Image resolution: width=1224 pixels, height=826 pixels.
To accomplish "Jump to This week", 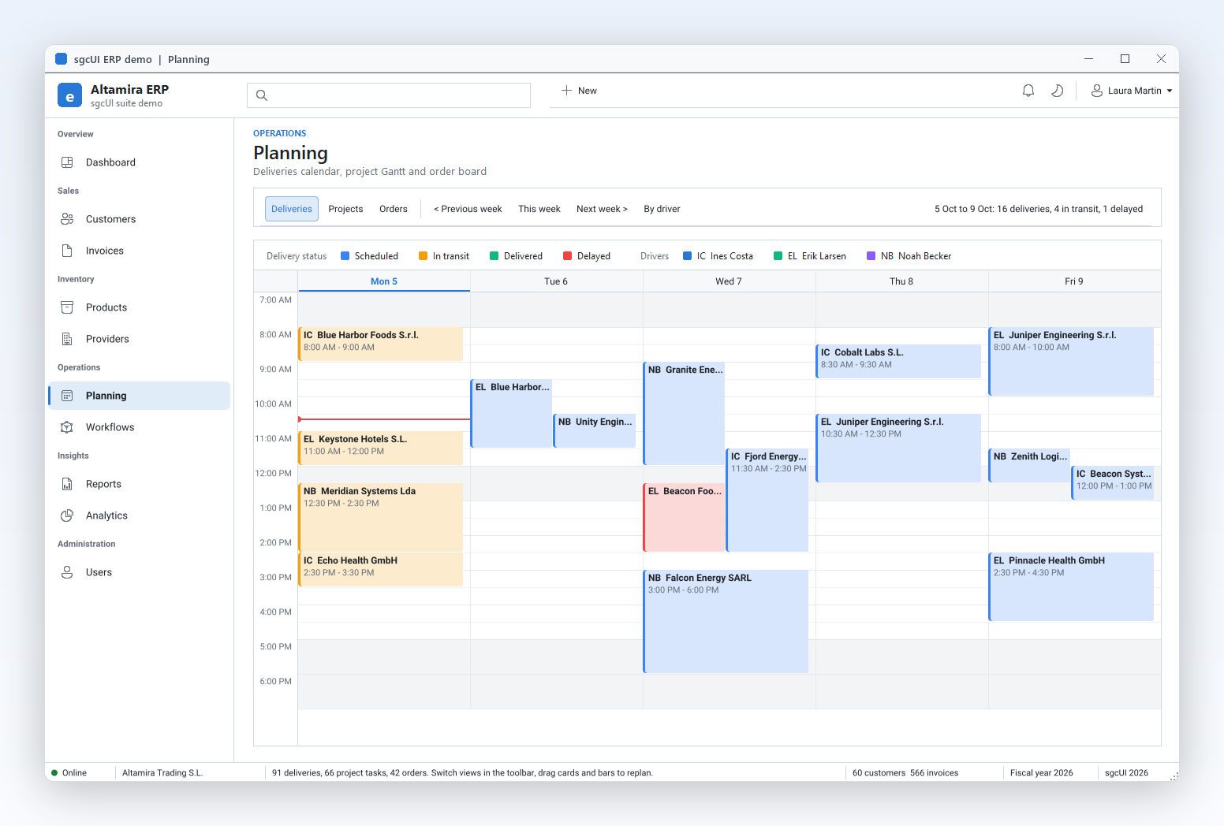I will [539, 209].
